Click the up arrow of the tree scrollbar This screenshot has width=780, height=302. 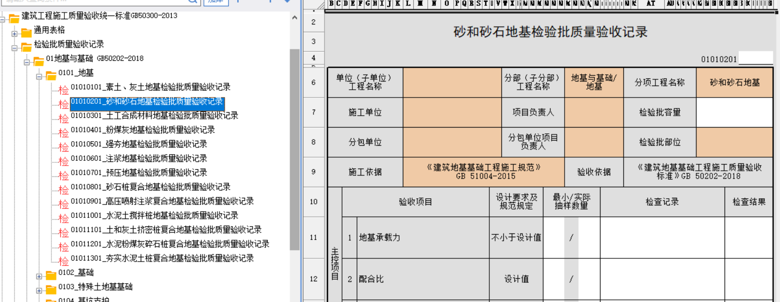click(x=295, y=18)
